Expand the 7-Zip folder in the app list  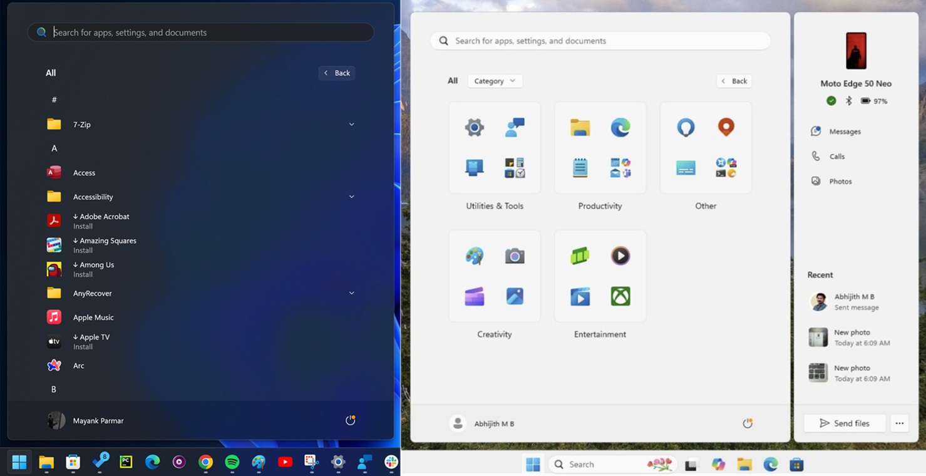click(x=352, y=124)
